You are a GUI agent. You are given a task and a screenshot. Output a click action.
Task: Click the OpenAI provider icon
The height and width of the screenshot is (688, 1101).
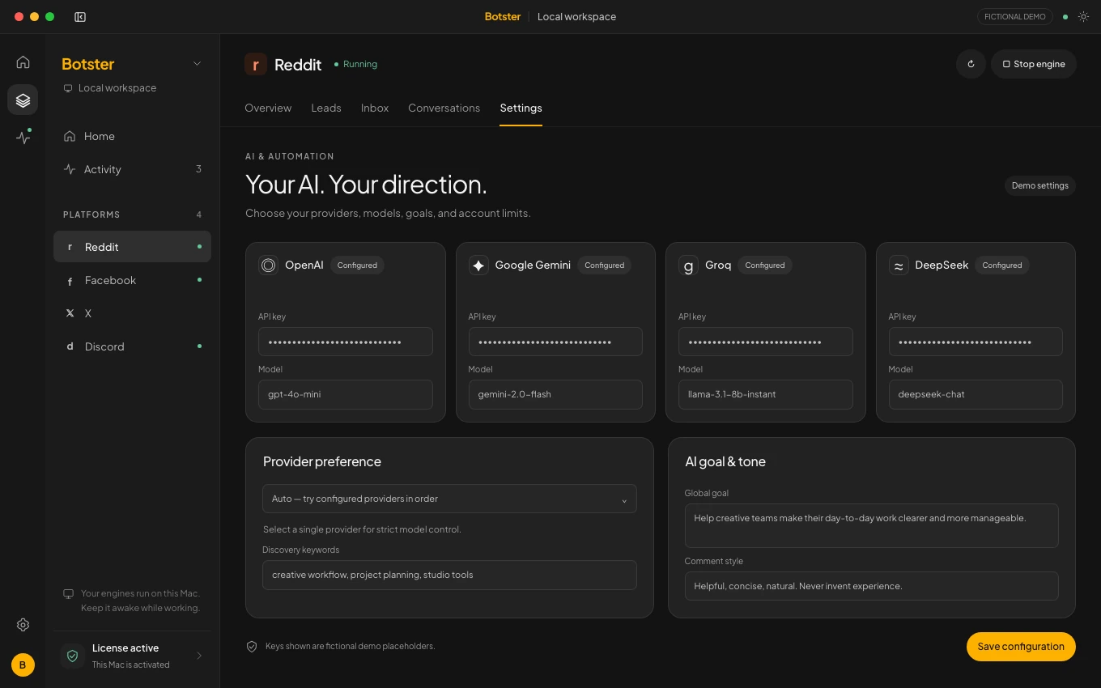click(268, 265)
